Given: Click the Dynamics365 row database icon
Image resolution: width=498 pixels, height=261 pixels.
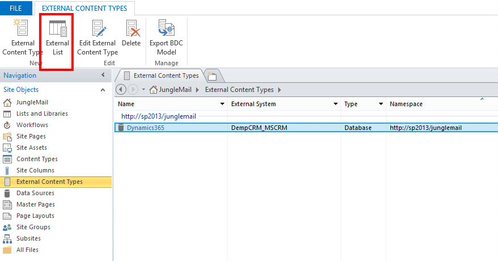Looking at the screenshot, I should click(121, 128).
